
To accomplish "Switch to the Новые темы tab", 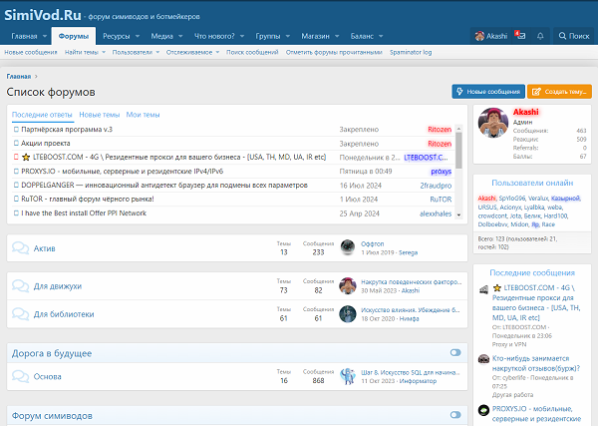I will tap(98, 115).
